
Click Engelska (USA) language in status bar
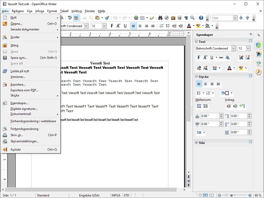89,195
